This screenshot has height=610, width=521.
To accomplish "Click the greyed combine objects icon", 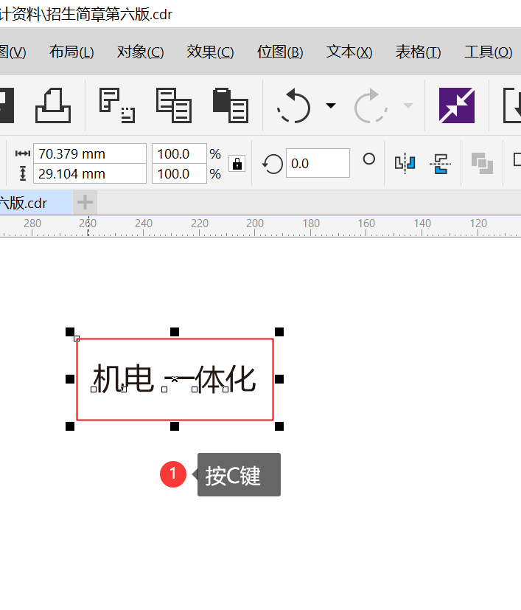I will (482, 164).
